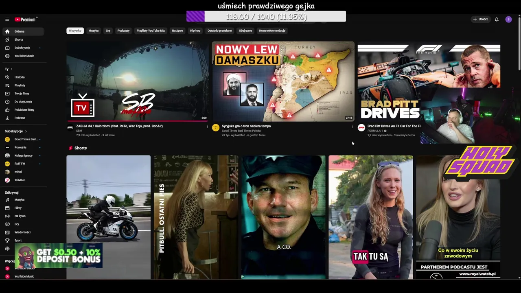Select the Muzyka filter chip
Viewport: 521px width, 293px height.
[x=94, y=31]
